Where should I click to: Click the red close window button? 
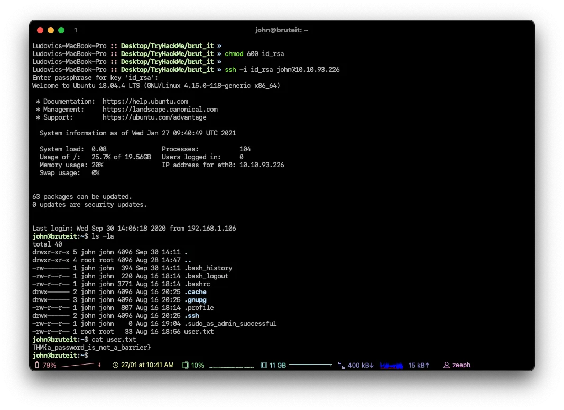point(40,30)
